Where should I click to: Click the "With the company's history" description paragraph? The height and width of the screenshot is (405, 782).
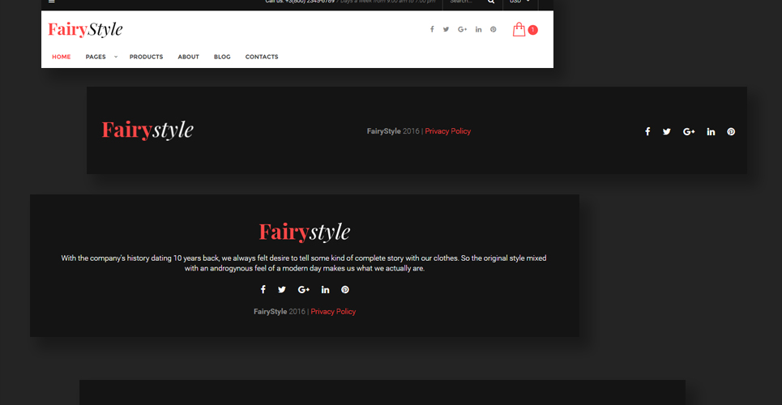(x=304, y=263)
